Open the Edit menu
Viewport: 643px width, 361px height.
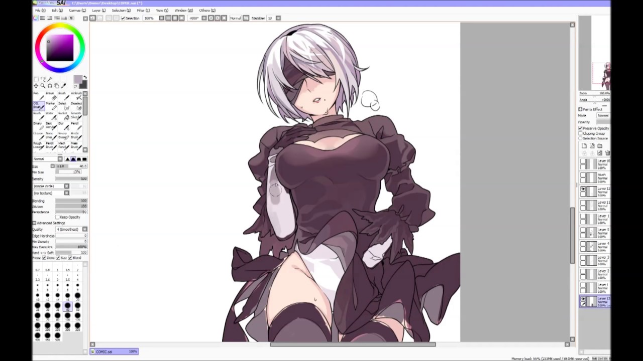pyautogui.click(x=57, y=11)
